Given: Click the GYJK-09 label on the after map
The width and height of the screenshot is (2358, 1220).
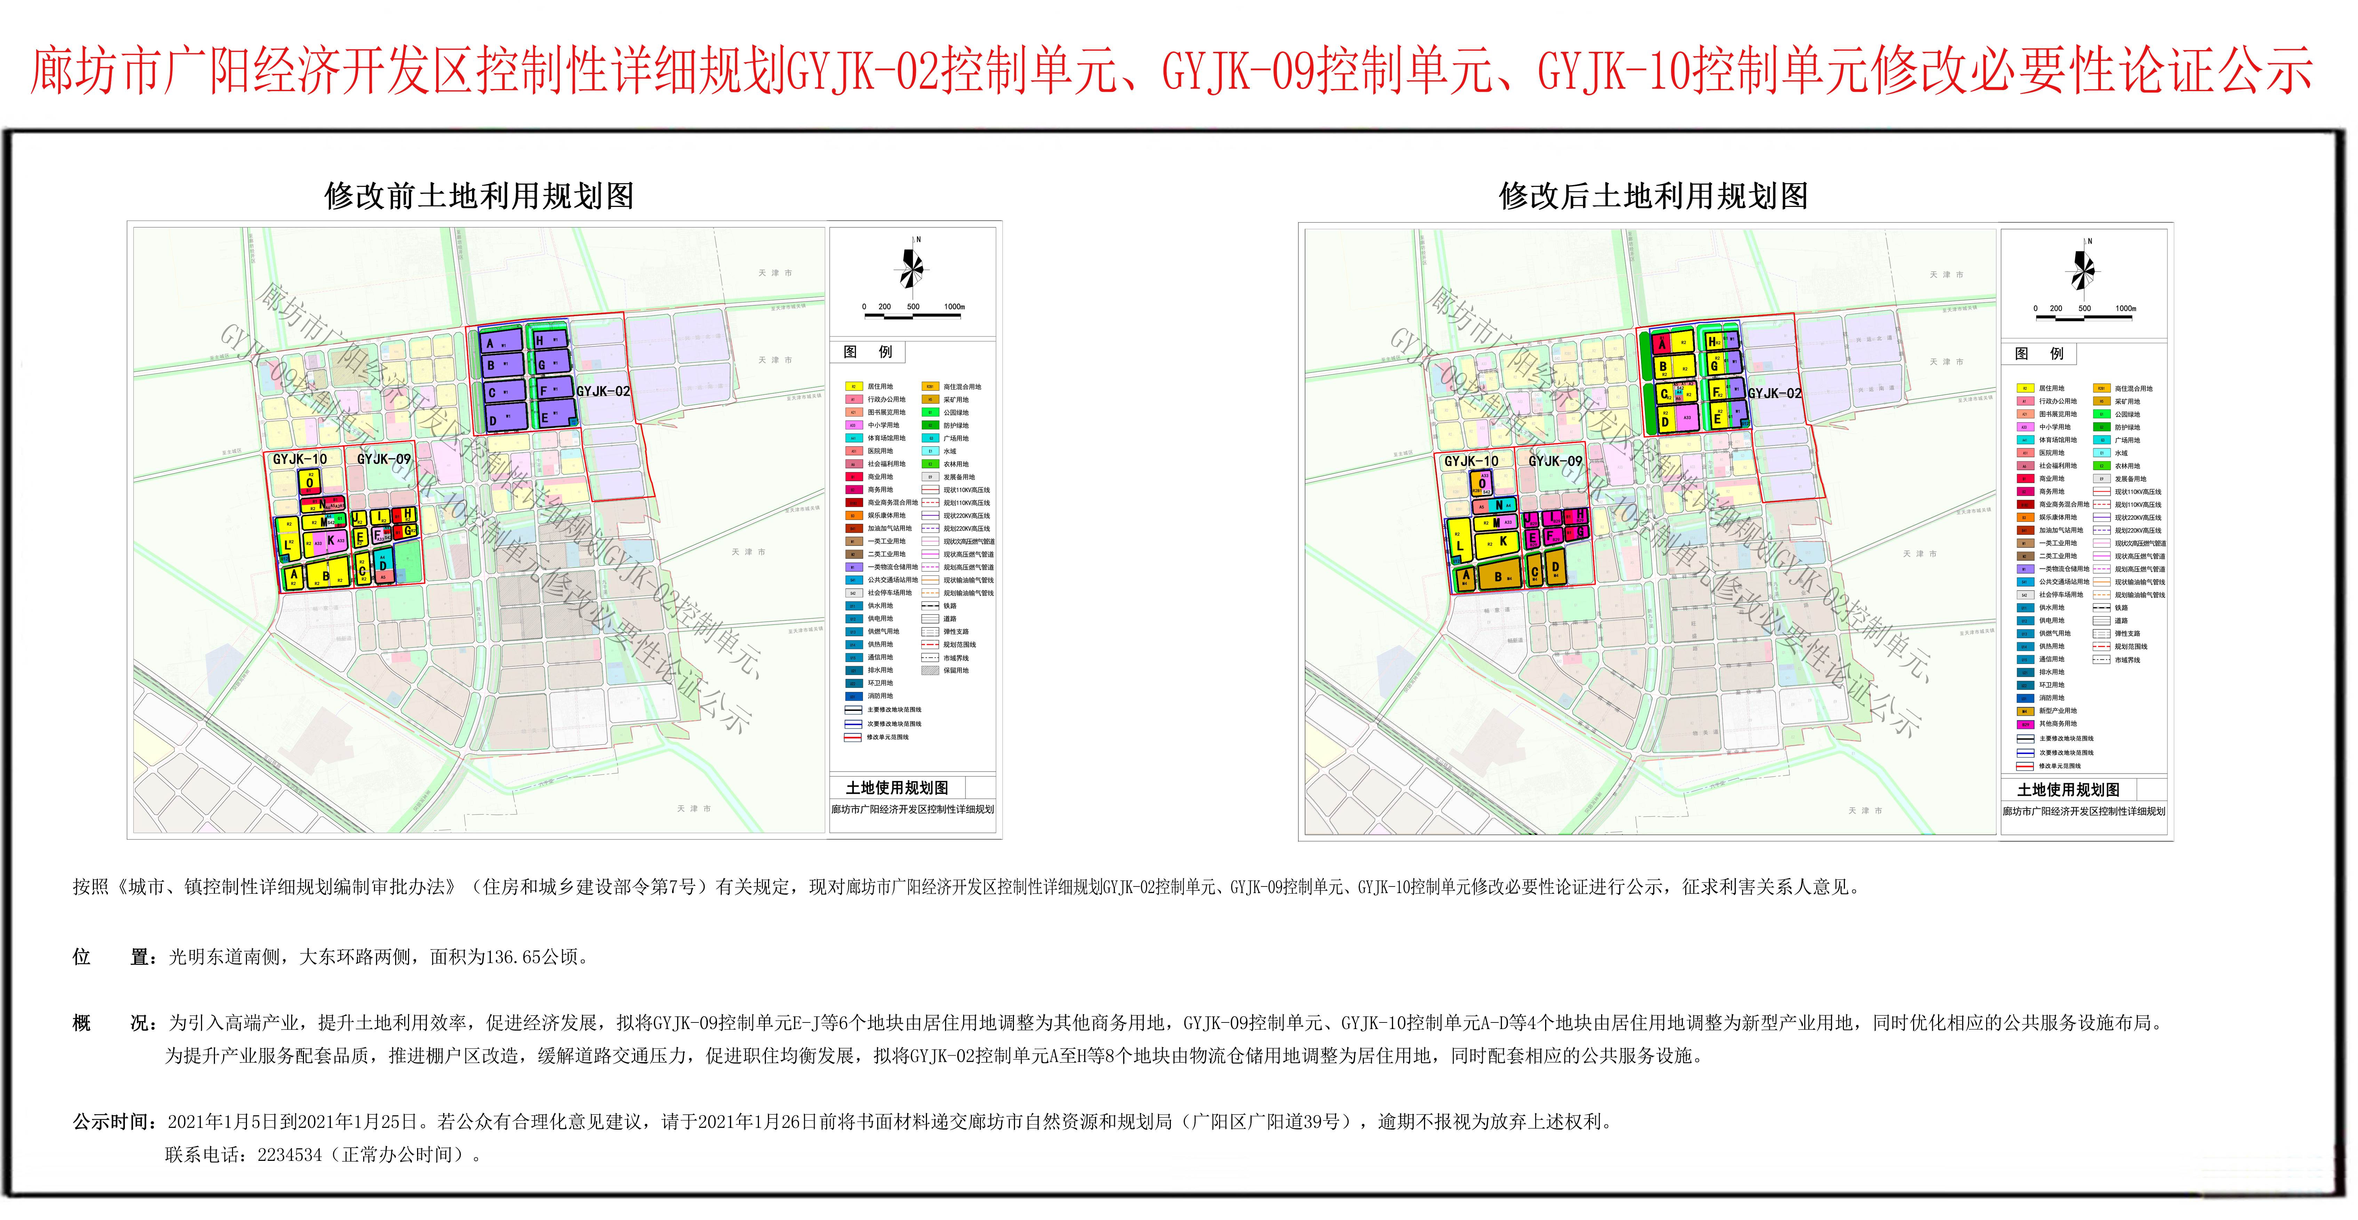Looking at the screenshot, I should (1555, 461).
